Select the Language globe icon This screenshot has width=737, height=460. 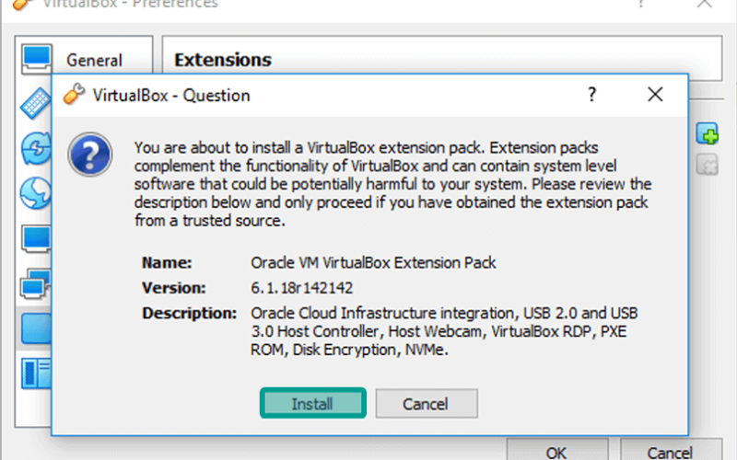(x=37, y=192)
